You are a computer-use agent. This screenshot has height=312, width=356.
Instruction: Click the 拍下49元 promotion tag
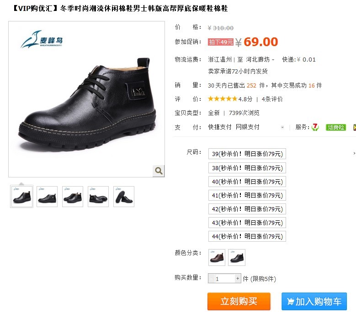click(220, 42)
